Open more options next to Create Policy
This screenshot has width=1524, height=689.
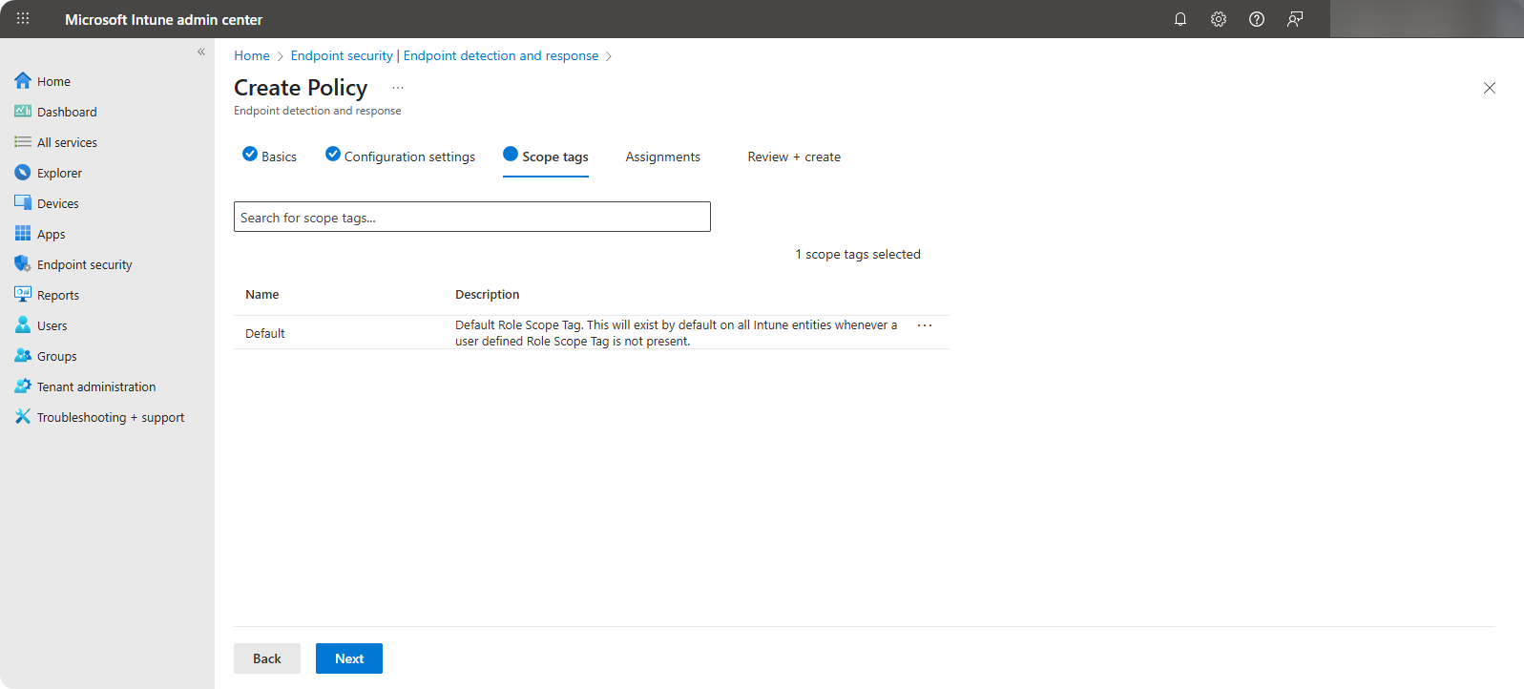[398, 88]
